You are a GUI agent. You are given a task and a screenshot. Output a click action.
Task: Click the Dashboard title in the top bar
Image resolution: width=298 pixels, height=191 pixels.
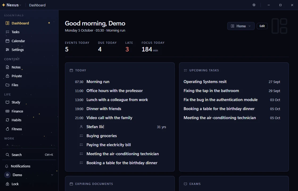(37, 5)
